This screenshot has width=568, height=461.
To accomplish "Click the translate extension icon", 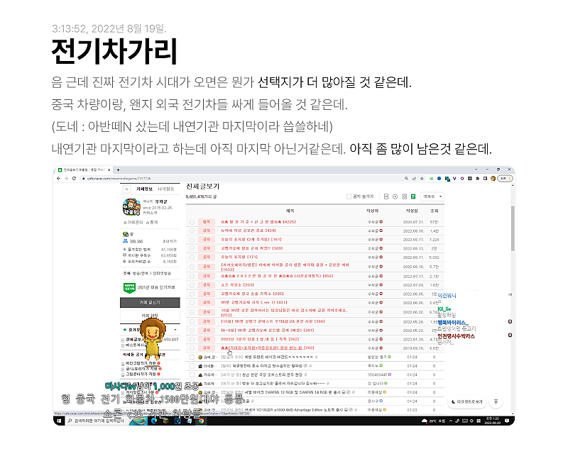I will 448,179.
